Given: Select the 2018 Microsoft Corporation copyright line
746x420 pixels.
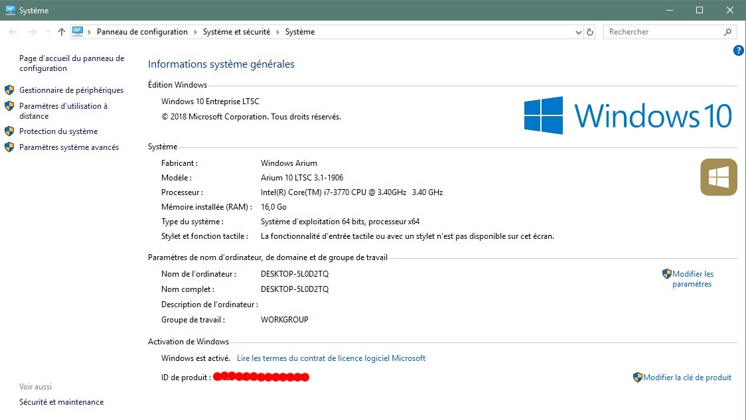Looking at the screenshot, I should tap(251, 117).
